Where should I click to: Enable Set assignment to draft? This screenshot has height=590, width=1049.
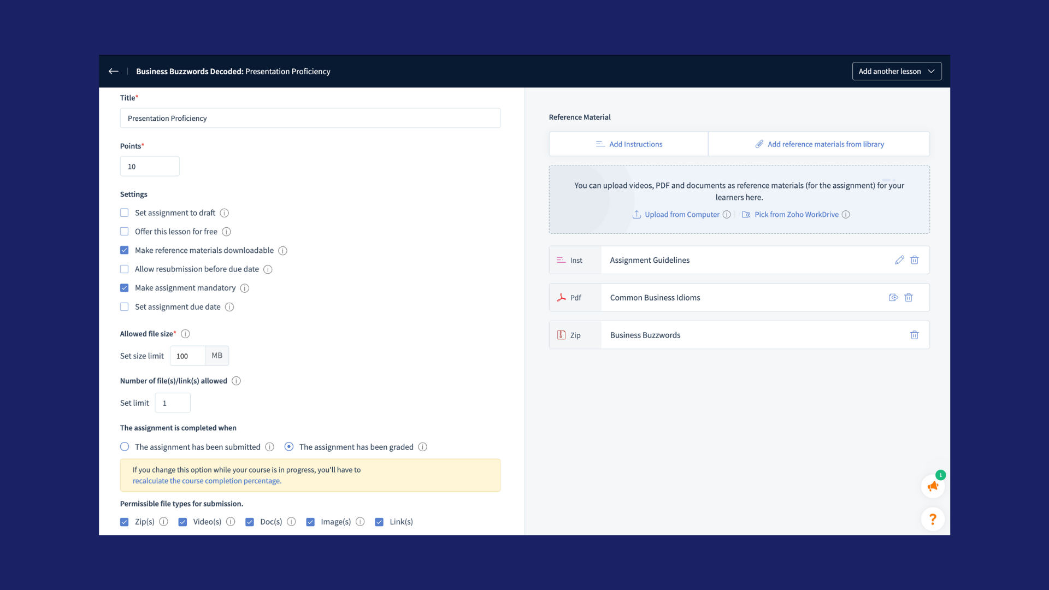tap(124, 213)
